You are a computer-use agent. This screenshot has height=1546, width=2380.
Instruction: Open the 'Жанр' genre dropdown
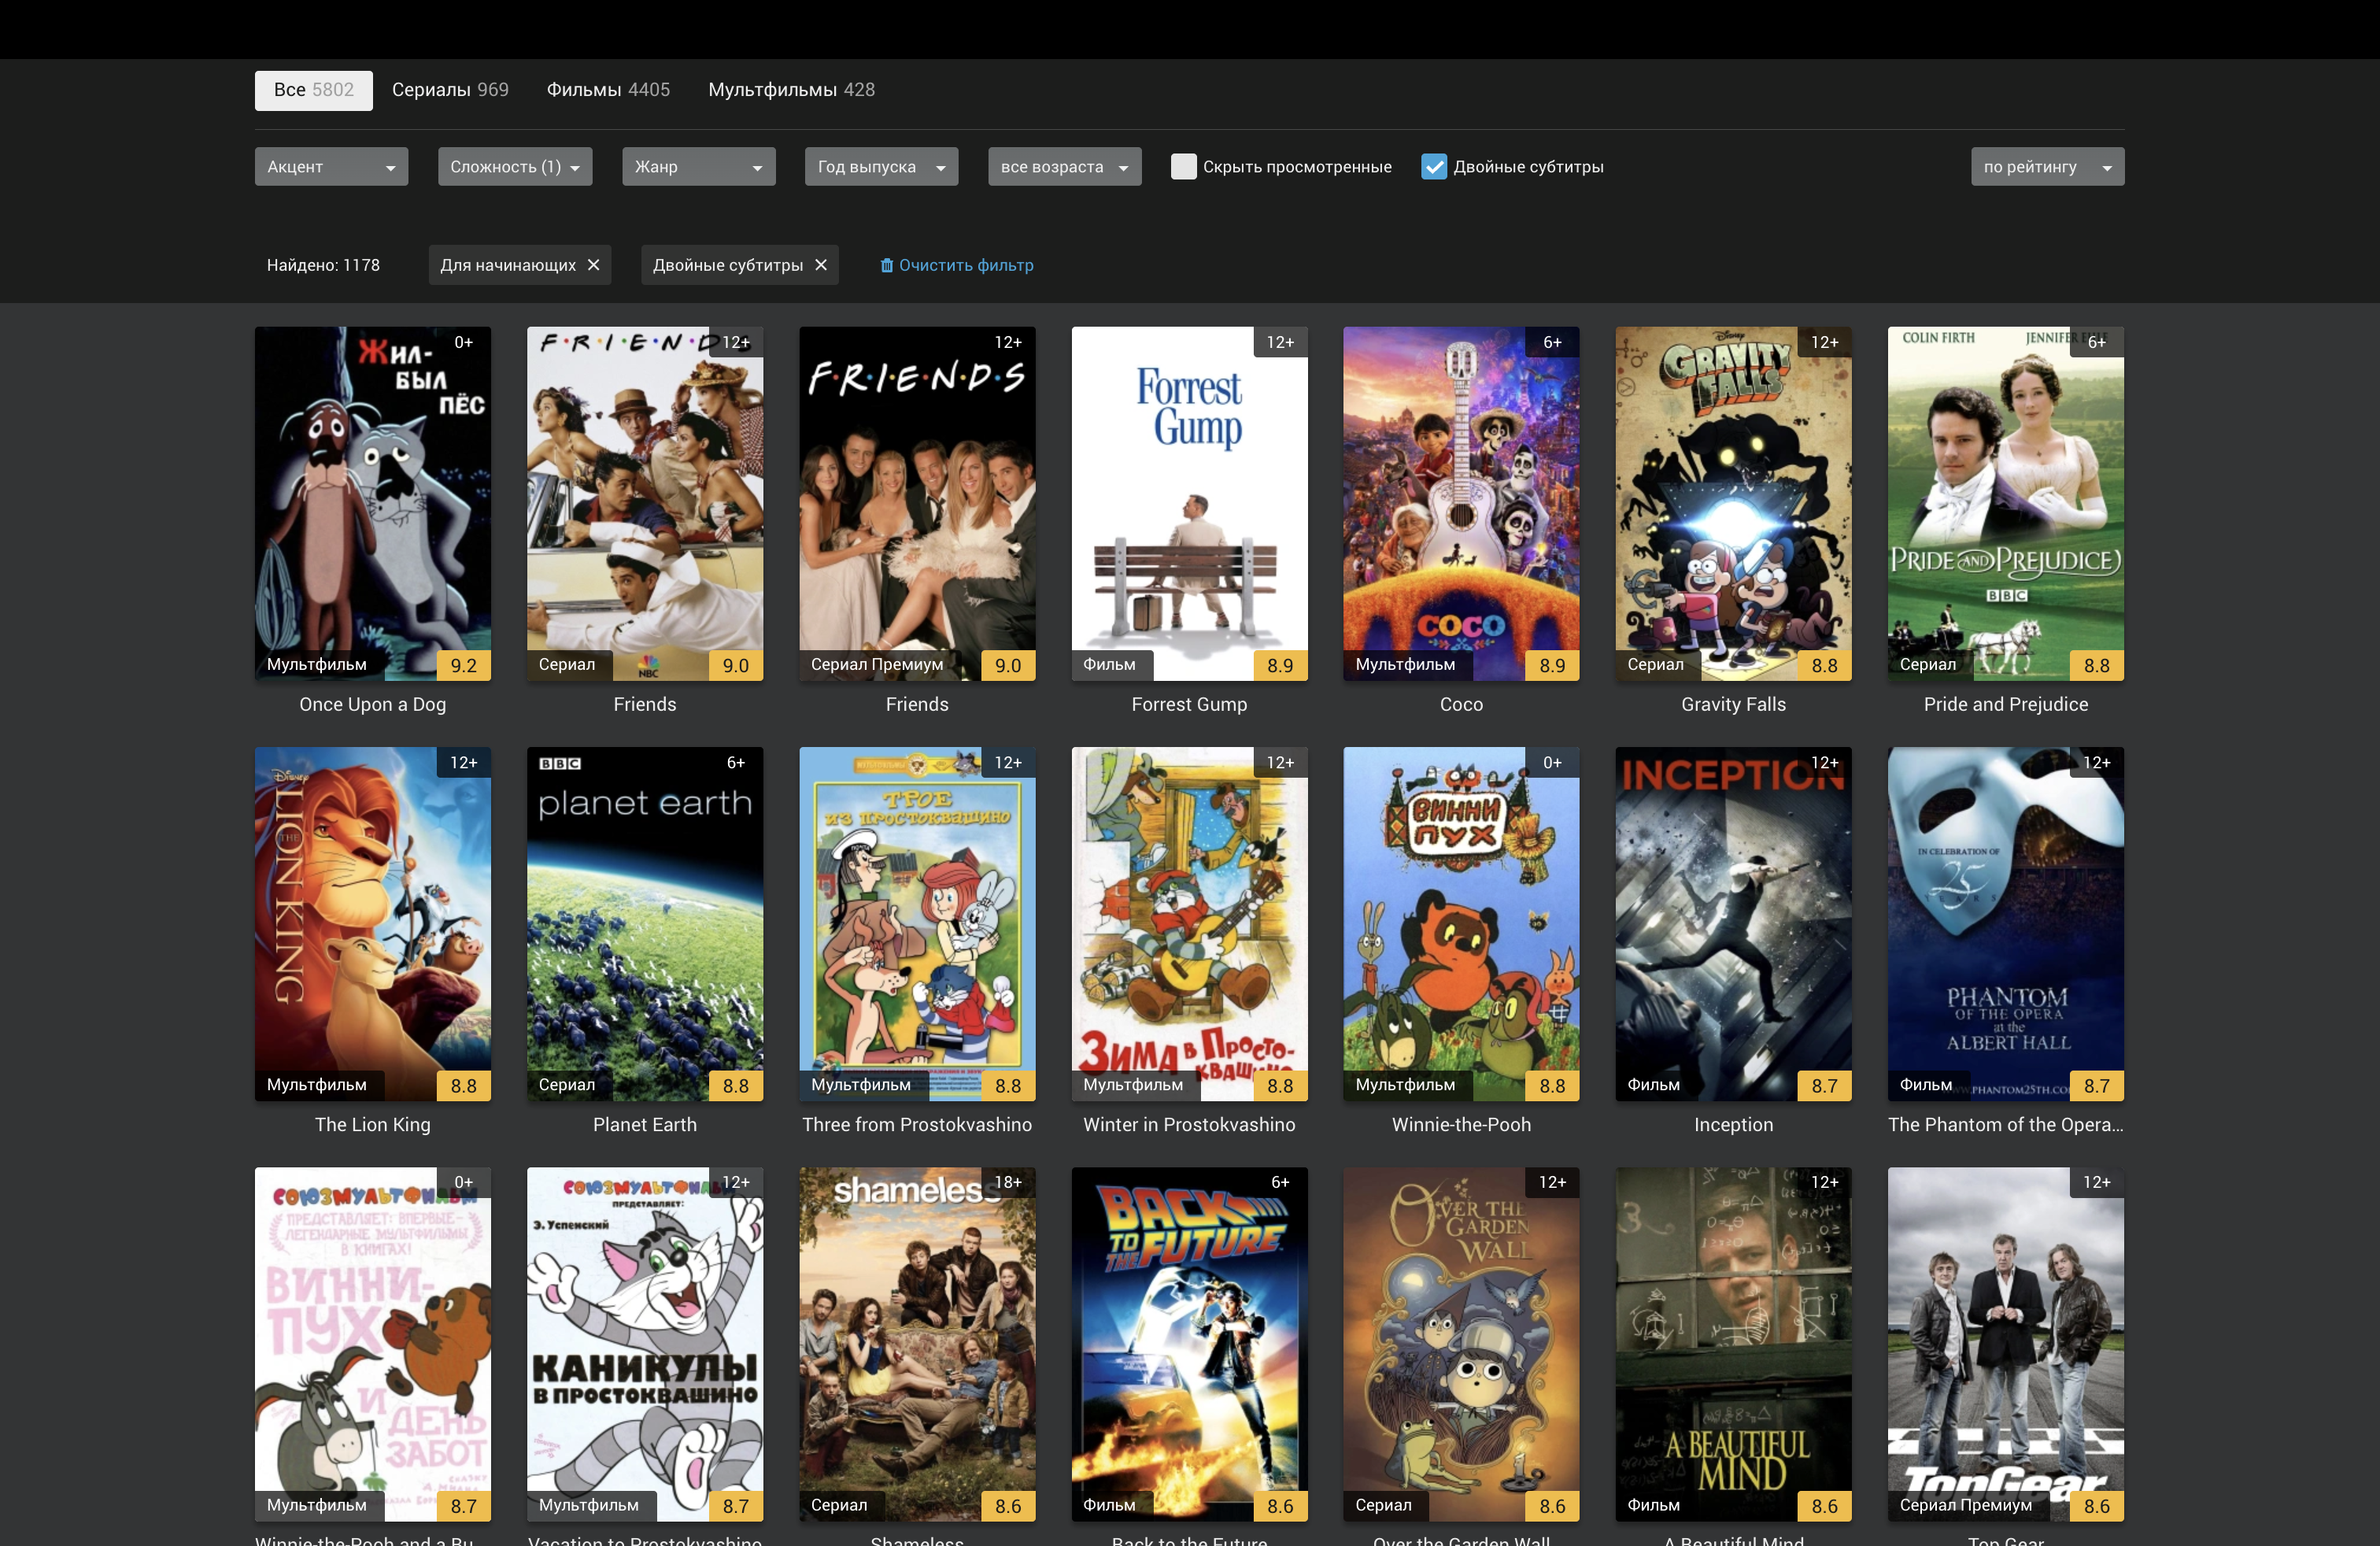pos(698,167)
